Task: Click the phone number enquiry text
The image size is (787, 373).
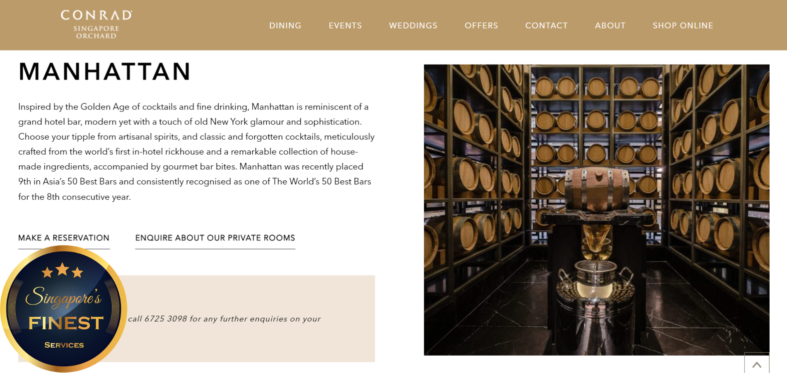Action: pos(224,319)
